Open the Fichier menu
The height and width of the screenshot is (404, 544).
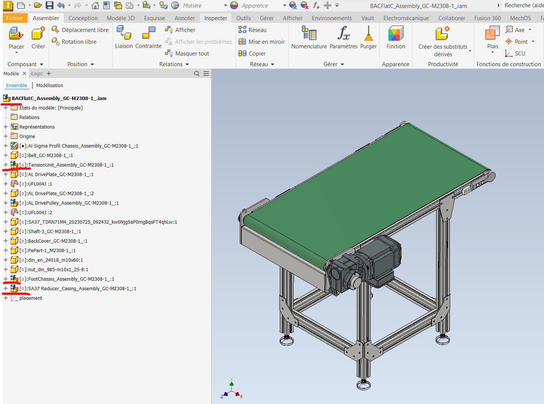[x=14, y=18]
